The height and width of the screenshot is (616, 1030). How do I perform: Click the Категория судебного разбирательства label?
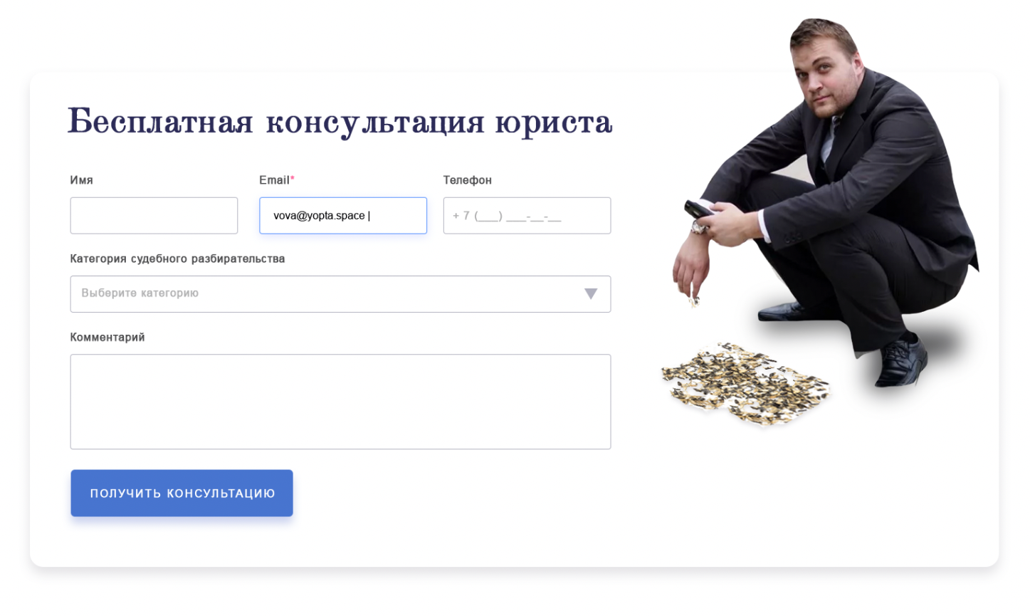(177, 259)
